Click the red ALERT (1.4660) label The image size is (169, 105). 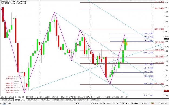click(159, 29)
